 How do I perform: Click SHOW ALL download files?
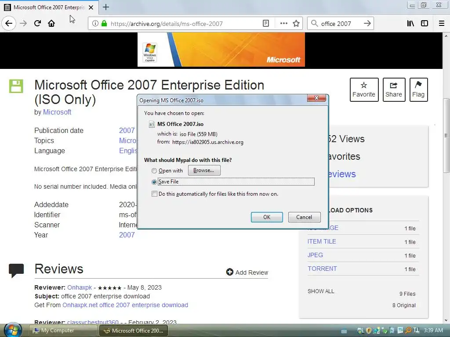pos(321,291)
